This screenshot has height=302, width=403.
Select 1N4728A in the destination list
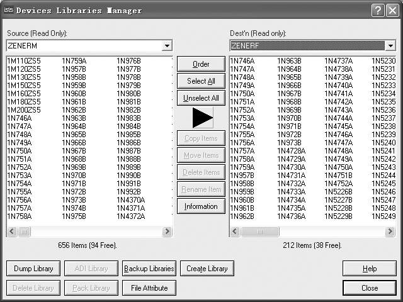(x=291, y=151)
